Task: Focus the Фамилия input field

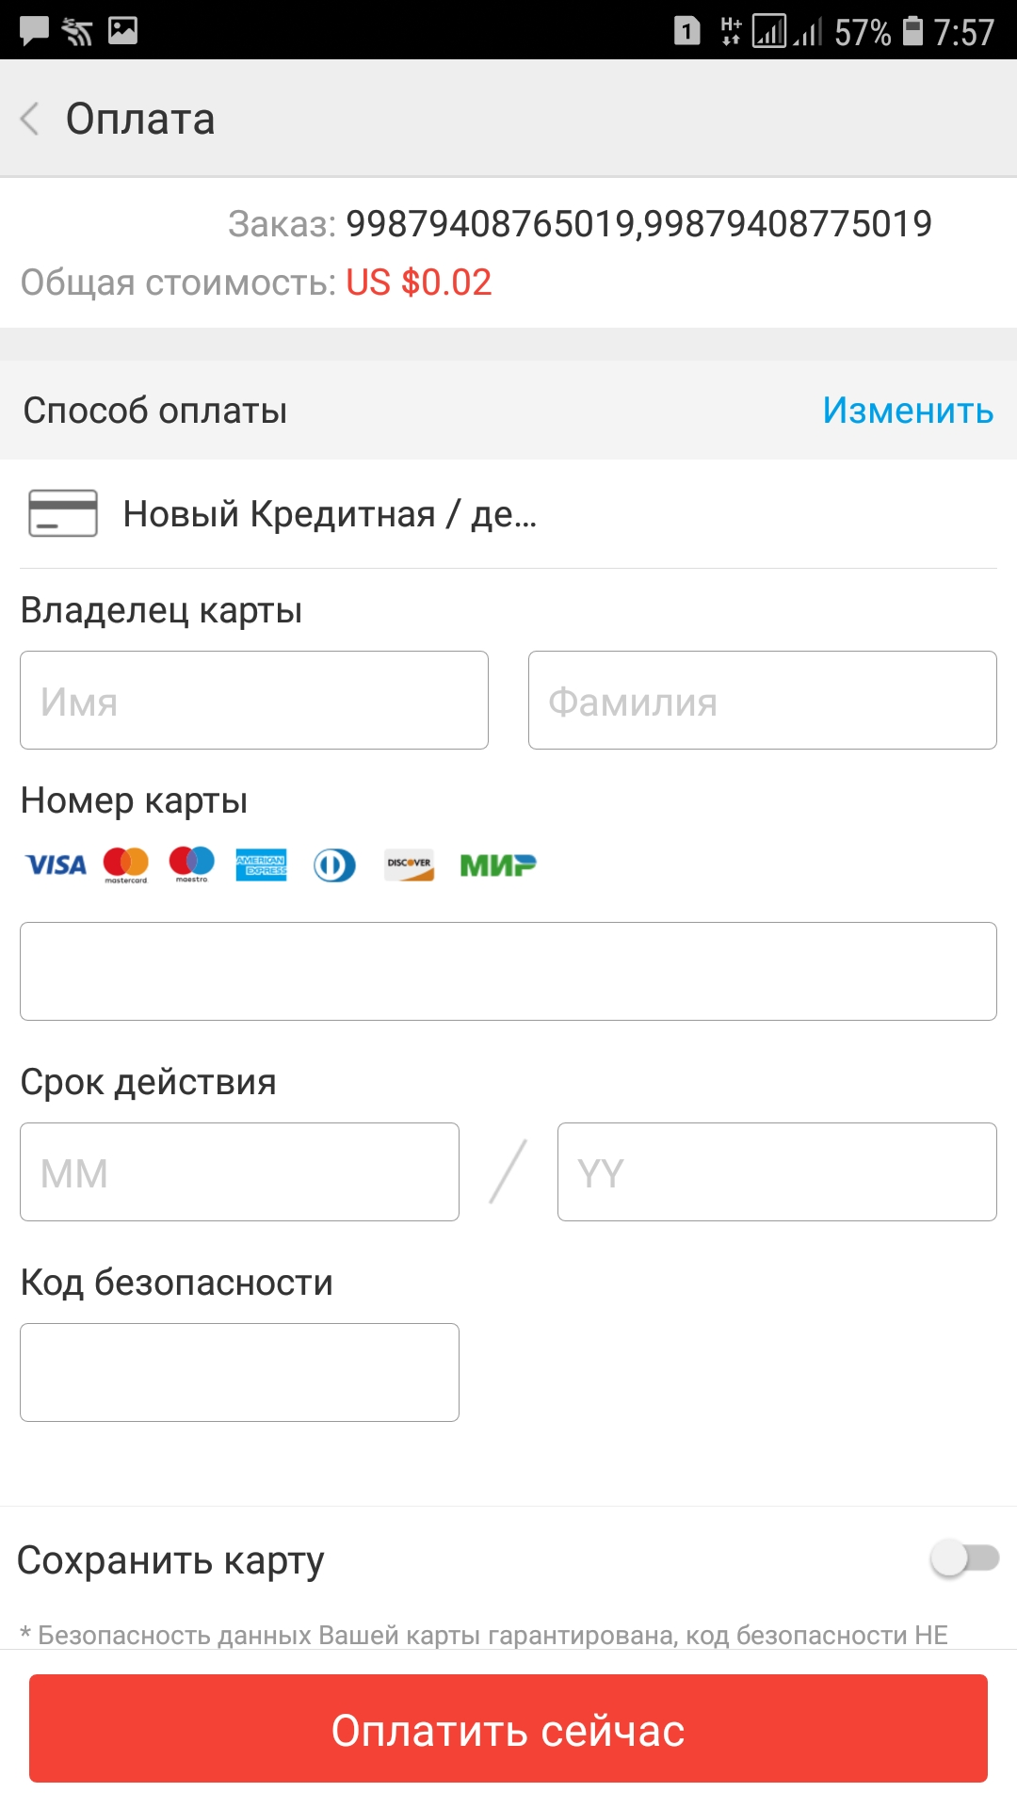Action: [763, 701]
